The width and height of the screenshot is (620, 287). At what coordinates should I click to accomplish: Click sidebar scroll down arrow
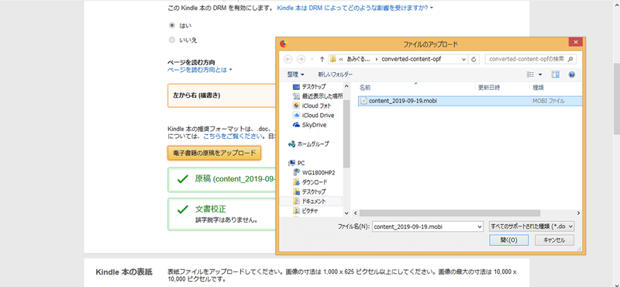click(x=346, y=213)
